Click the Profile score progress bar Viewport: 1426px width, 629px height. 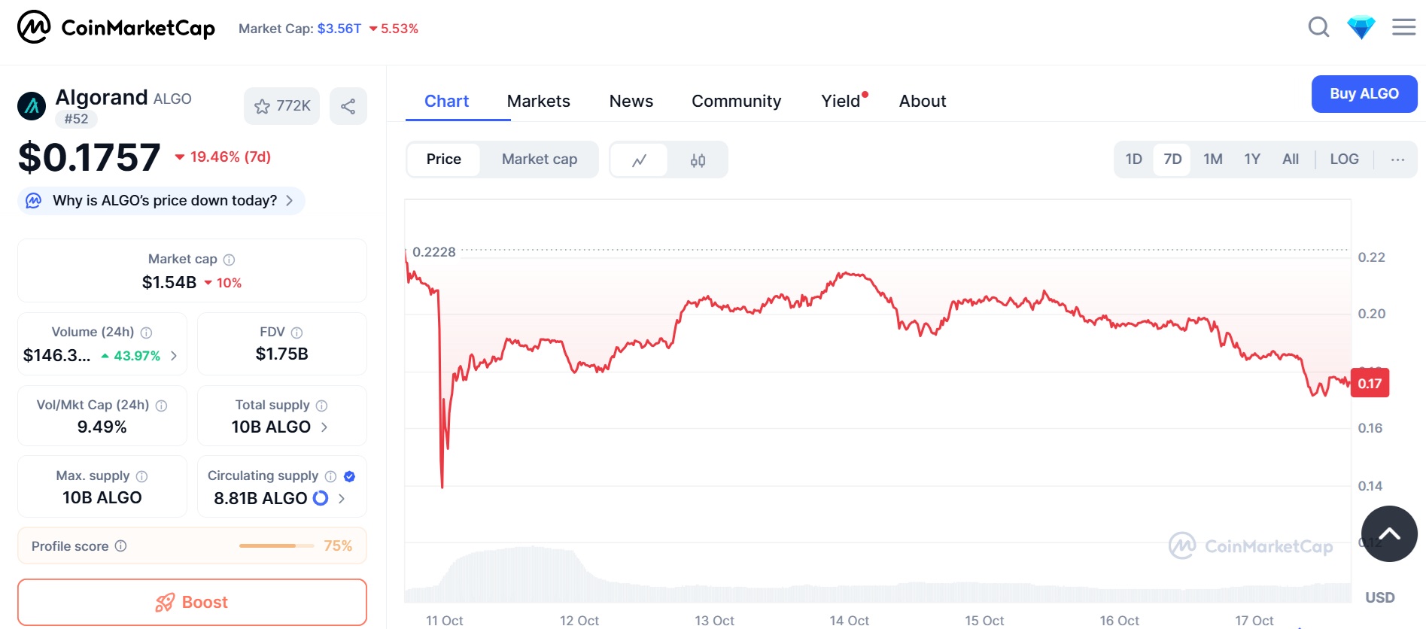pyautogui.click(x=276, y=546)
